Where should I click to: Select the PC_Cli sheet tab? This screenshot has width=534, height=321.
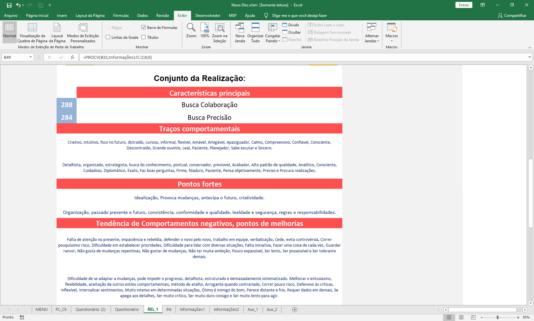coord(61,310)
